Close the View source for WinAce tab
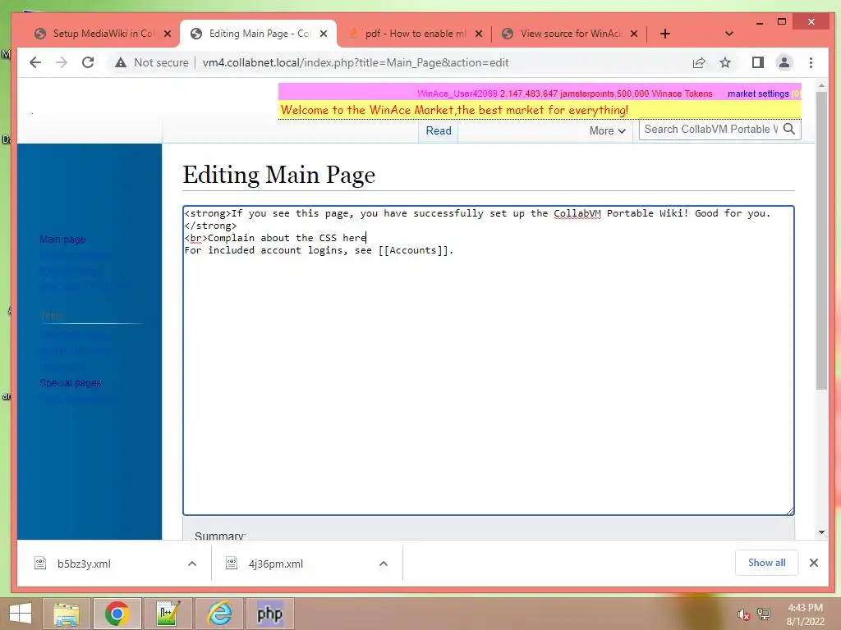The height and width of the screenshot is (630, 841). click(x=634, y=34)
